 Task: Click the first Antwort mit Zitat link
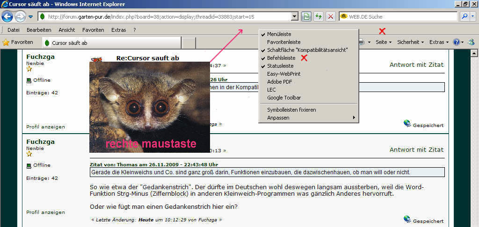(416, 64)
